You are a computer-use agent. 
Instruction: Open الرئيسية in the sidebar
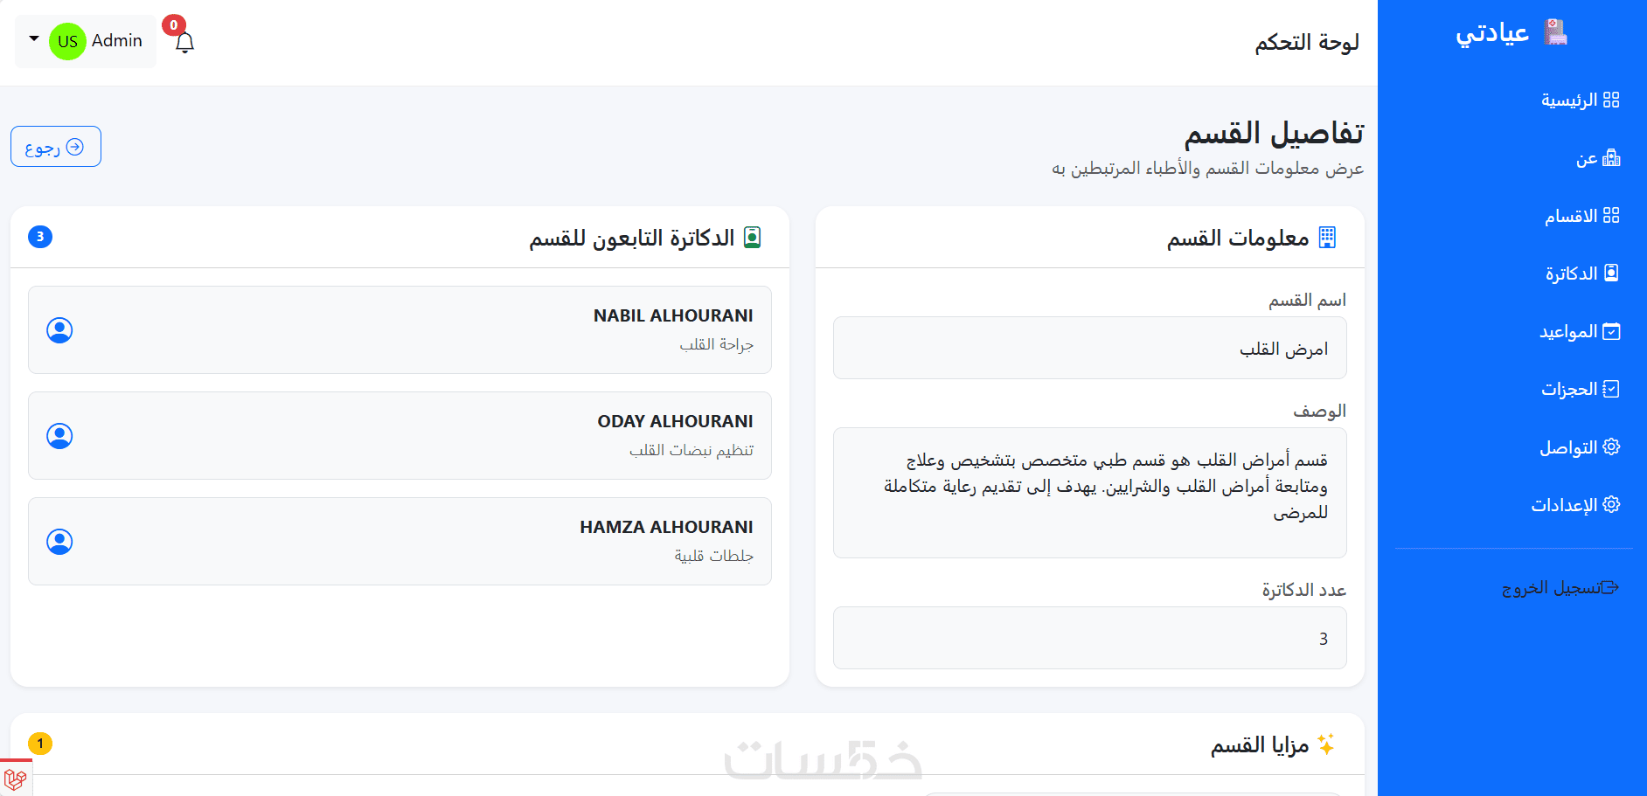(1581, 100)
